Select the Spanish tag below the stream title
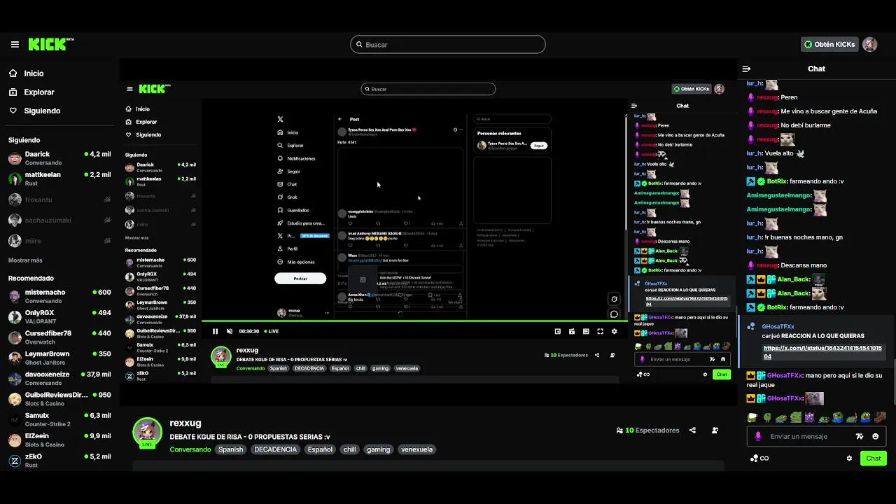896x504 pixels. coord(230,449)
